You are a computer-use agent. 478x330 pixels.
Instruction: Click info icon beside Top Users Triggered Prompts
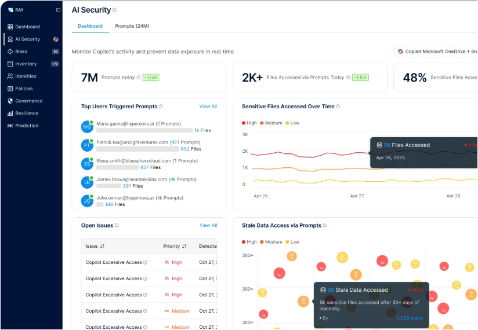coord(161,107)
